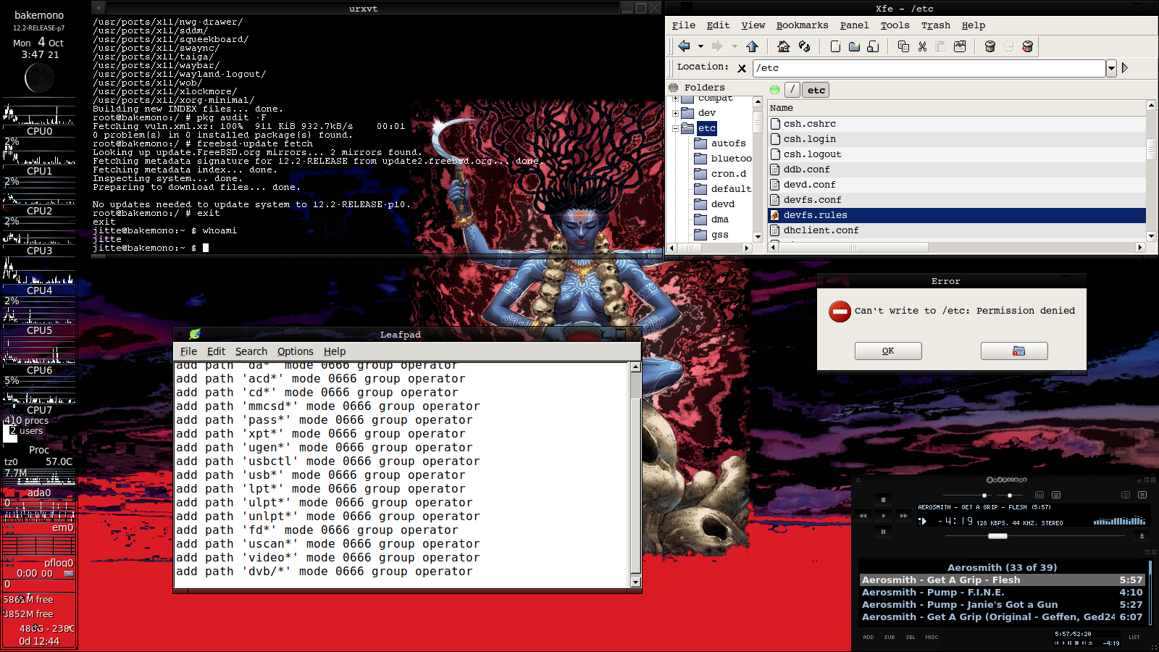Toggle the playlist editor button in Audacious
1159x652 pixels.
(x=1056, y=495)
